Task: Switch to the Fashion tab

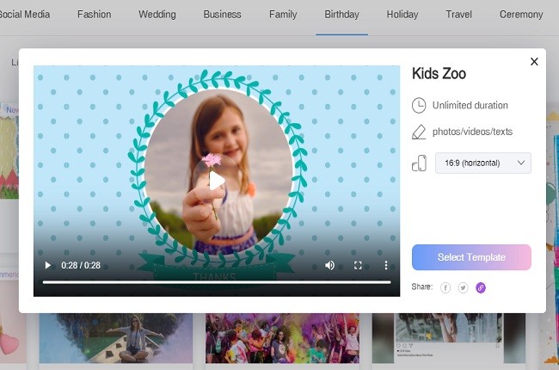Action: click(x=94, y=15)
